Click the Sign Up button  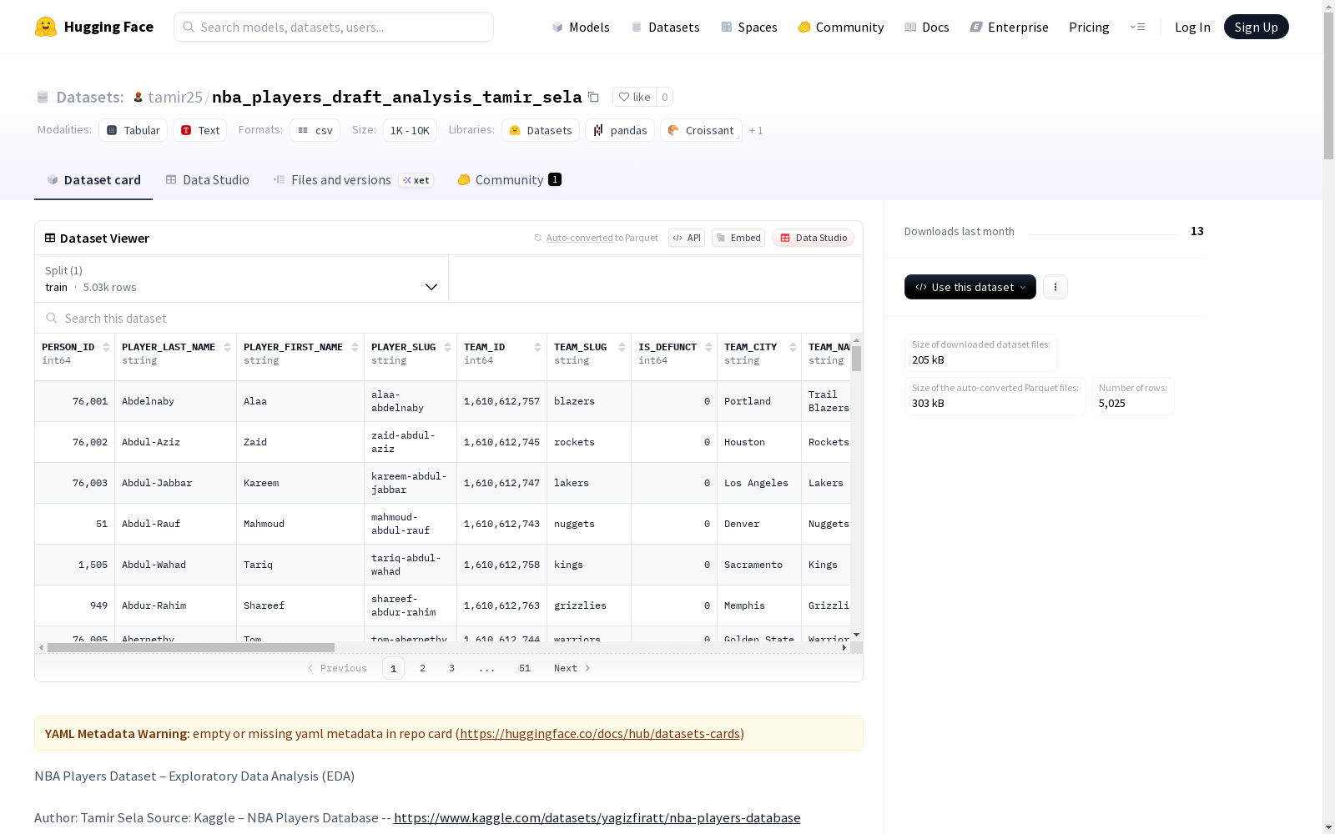click(x=1256, y=27)
